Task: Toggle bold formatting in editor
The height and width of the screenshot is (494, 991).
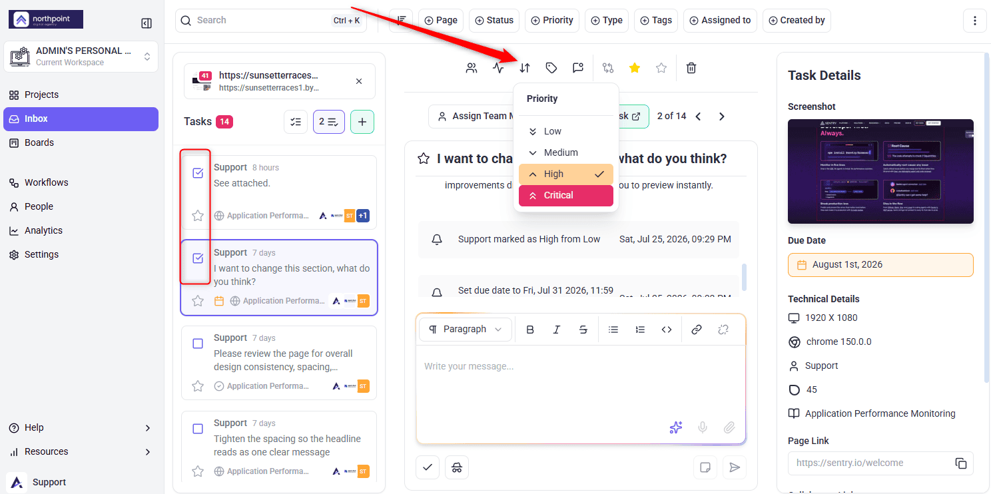Action: pos(530,330)
